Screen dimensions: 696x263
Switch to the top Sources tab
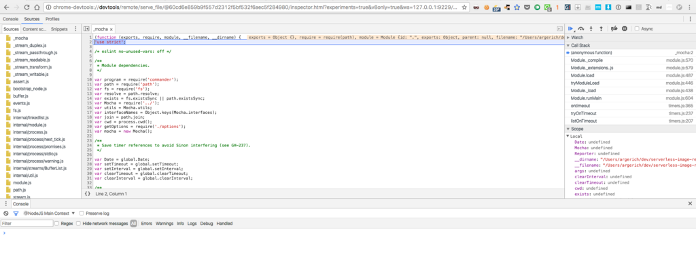coord(32,19)
